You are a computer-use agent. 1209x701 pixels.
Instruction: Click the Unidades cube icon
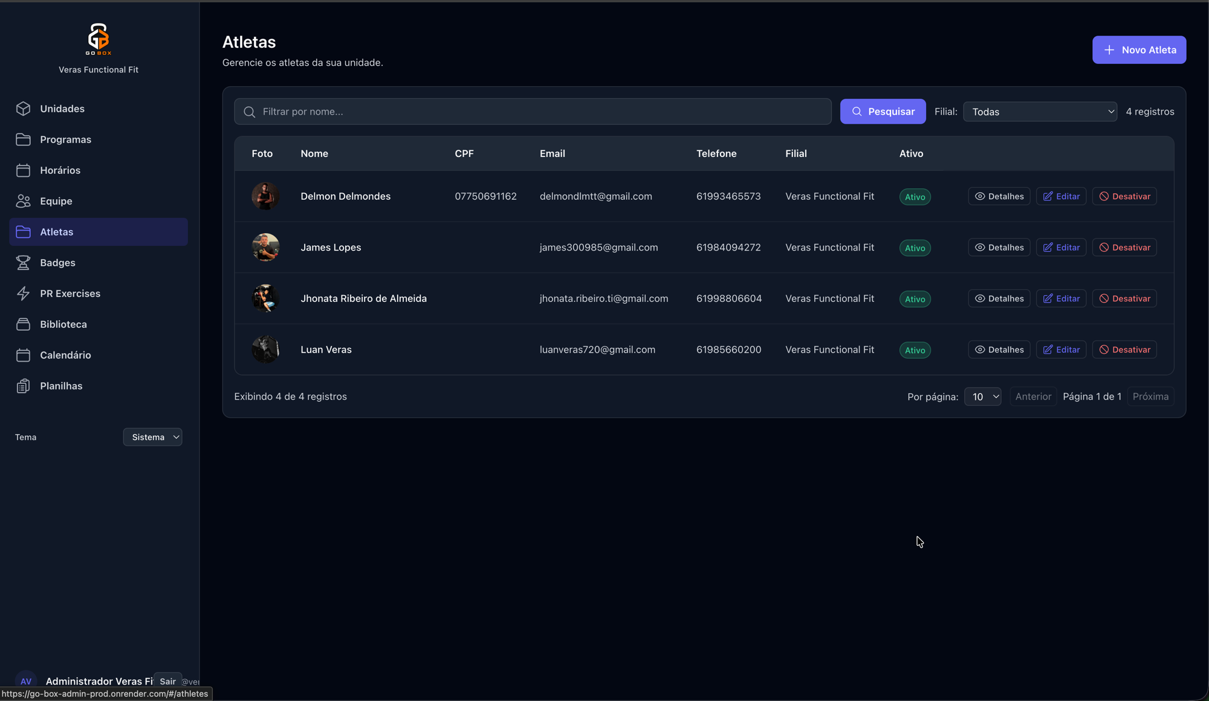(x=23, y=109)
